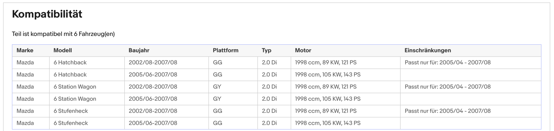Select '6 Station Wagon' in the 105 KW row
The image size is (554, 131).
(75, 99)
